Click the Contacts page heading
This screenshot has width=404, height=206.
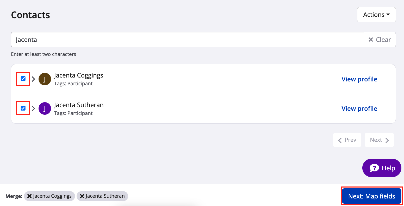30,15
